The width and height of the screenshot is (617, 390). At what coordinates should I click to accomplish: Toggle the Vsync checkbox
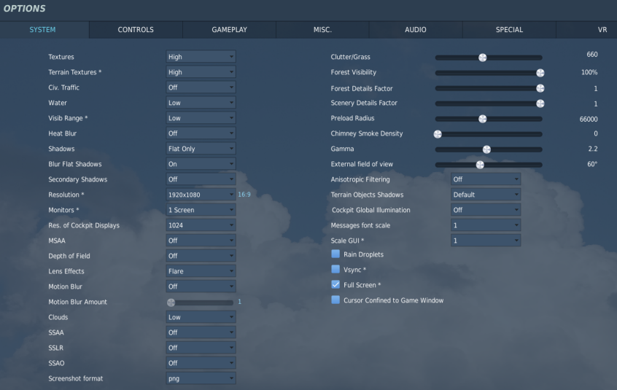coord(335,269)
